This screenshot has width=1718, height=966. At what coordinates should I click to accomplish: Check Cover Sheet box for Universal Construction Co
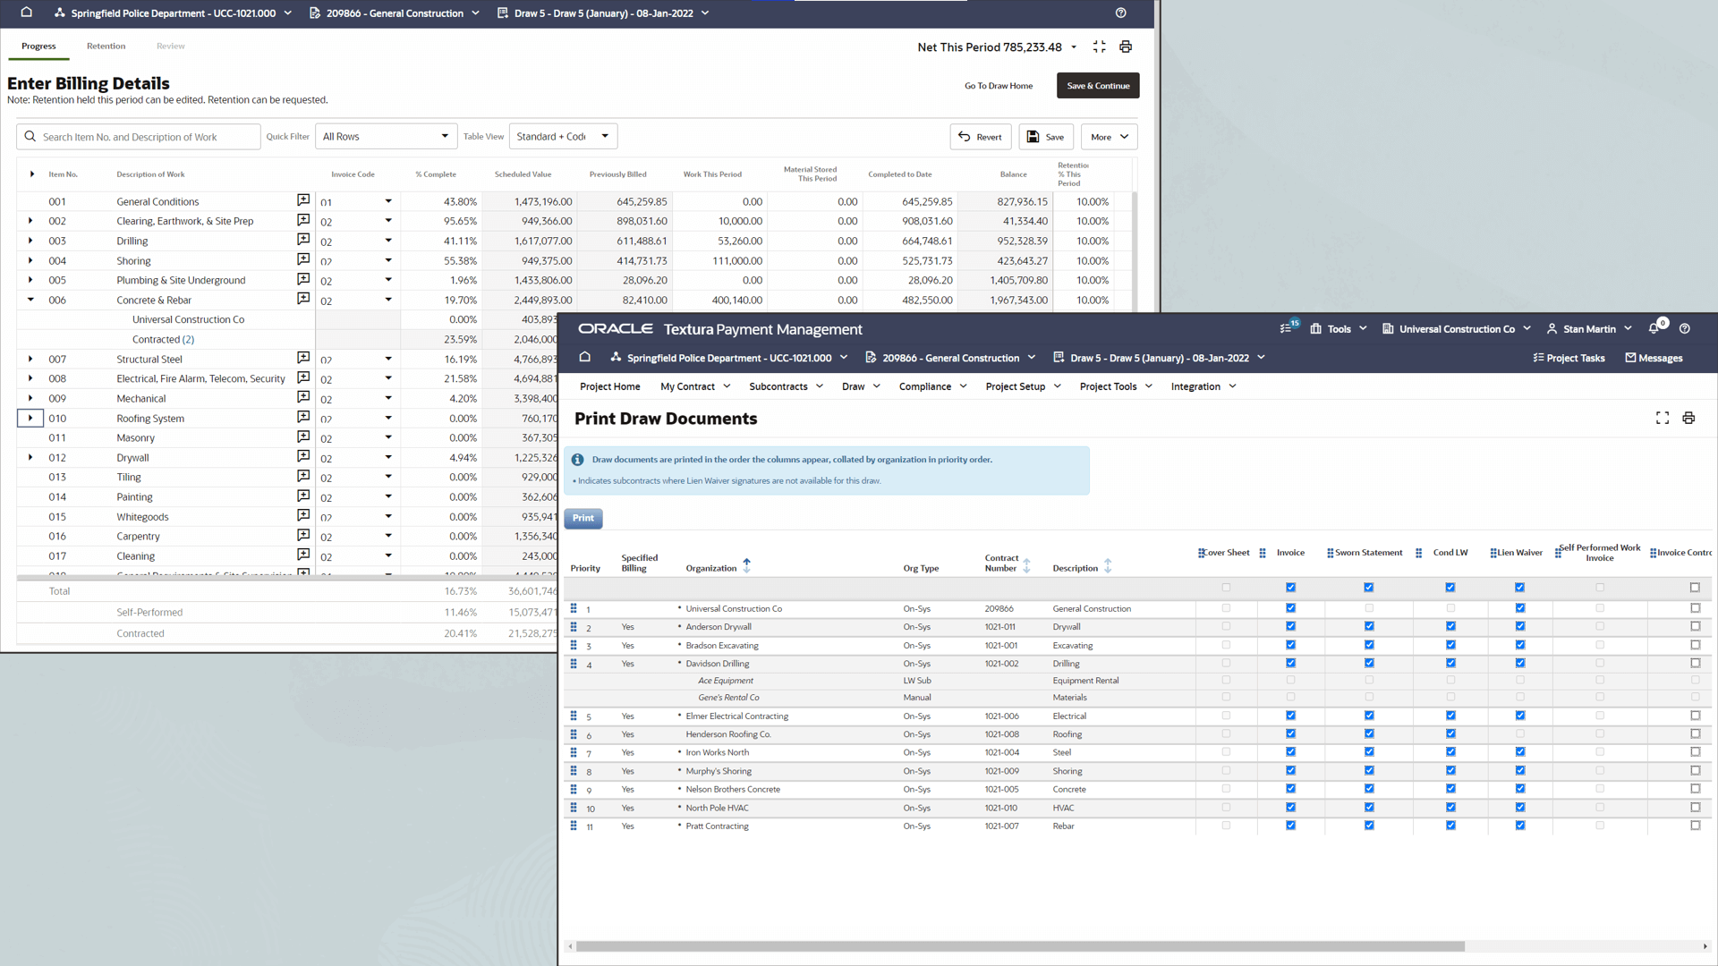coord(1226,608)
